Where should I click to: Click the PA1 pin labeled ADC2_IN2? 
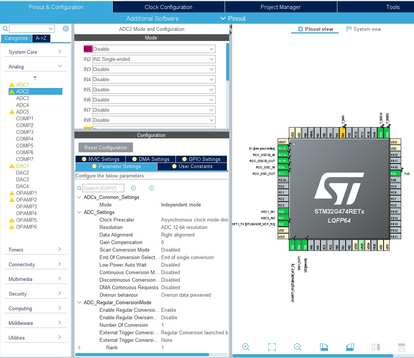[283, 218]
